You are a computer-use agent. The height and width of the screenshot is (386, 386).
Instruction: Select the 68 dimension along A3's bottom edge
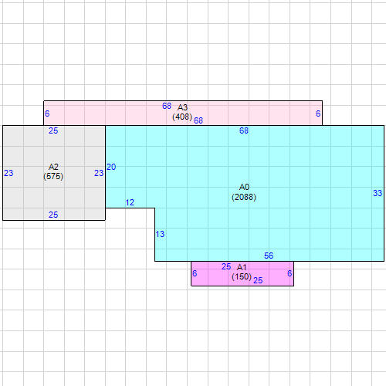(x=198, y=120)
